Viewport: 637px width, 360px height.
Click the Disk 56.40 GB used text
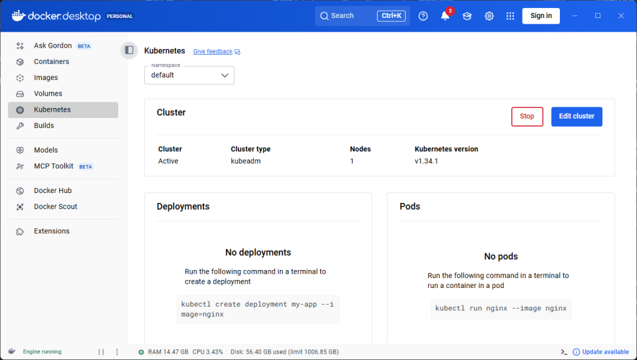[284, 352]
